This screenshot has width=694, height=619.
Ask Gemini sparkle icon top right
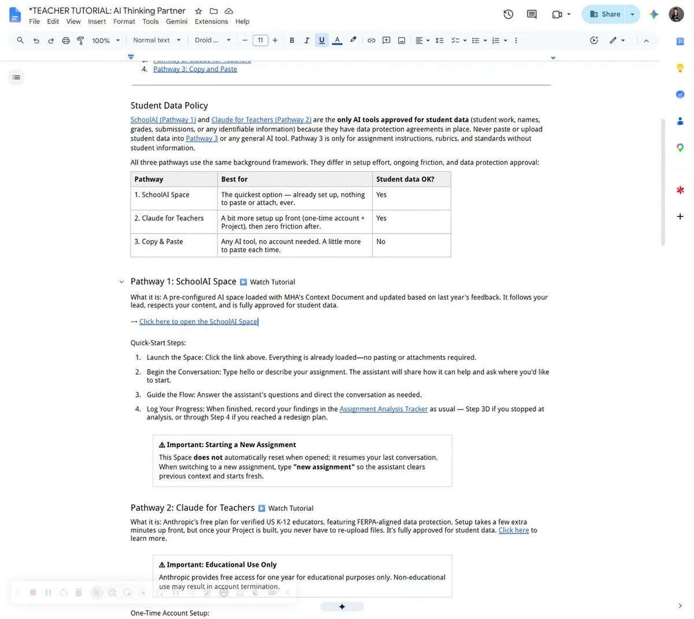(654, 14)
